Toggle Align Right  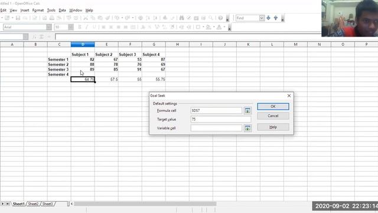point(118,27)
